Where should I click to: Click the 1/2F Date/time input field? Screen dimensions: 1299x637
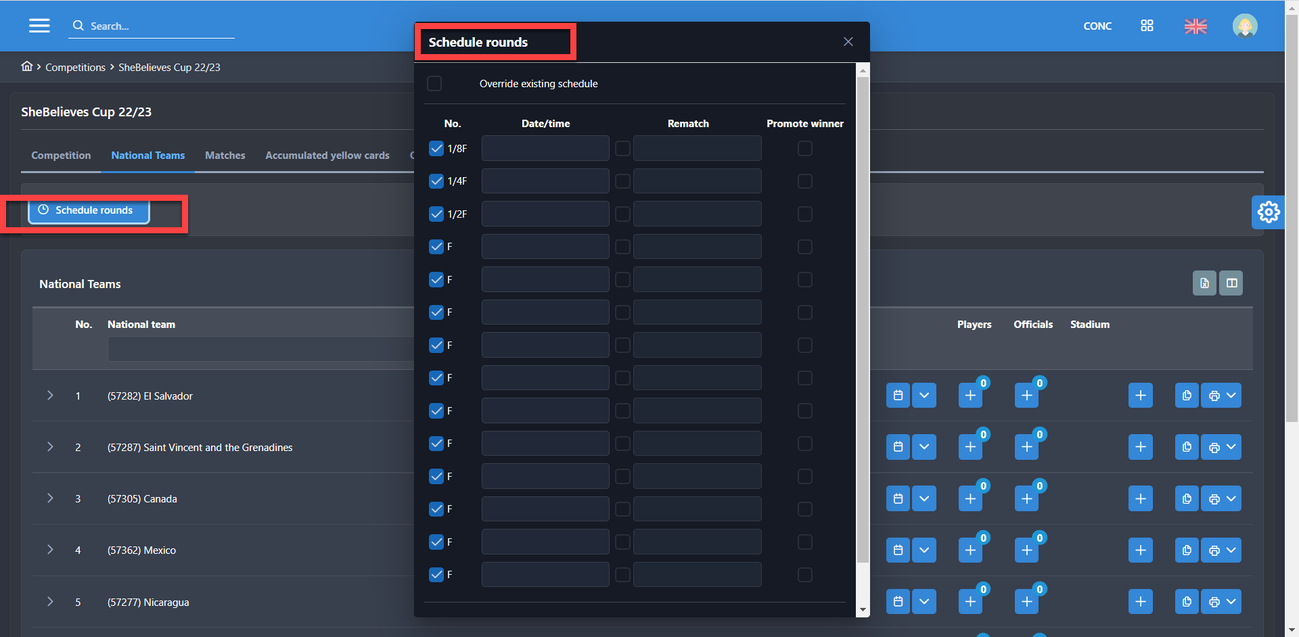(x=545, y=214)
